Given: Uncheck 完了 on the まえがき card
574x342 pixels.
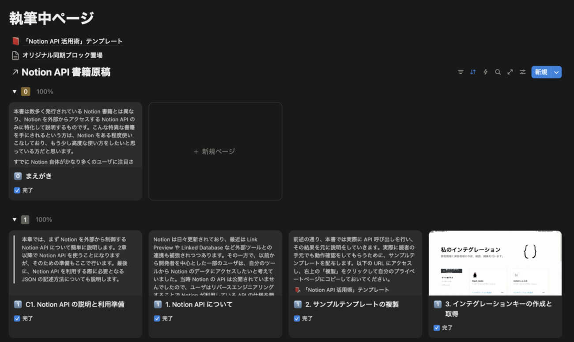Looking at the screenshot, I should click(x=16, y=190).
